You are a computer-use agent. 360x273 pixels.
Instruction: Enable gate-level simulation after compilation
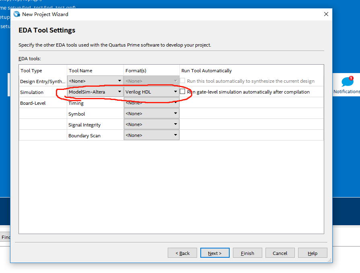[183, 92]
